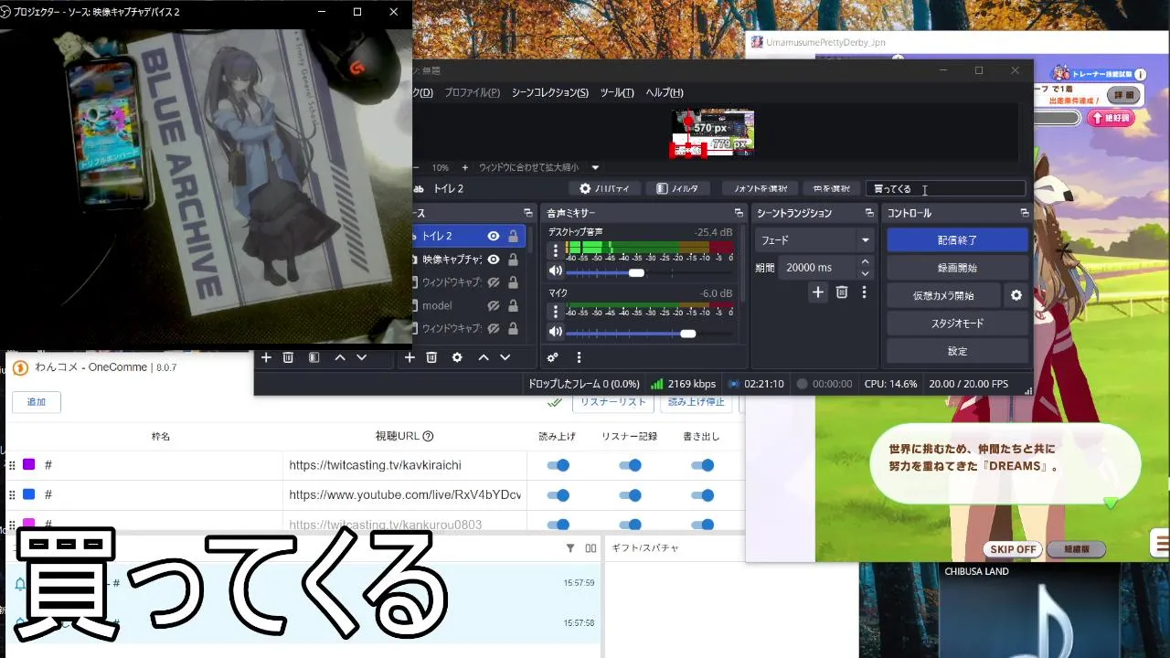The image size is (1170, 658).
Task: Toggle 書き出し for youtube.com live row
Action: [x=702, y=494]
